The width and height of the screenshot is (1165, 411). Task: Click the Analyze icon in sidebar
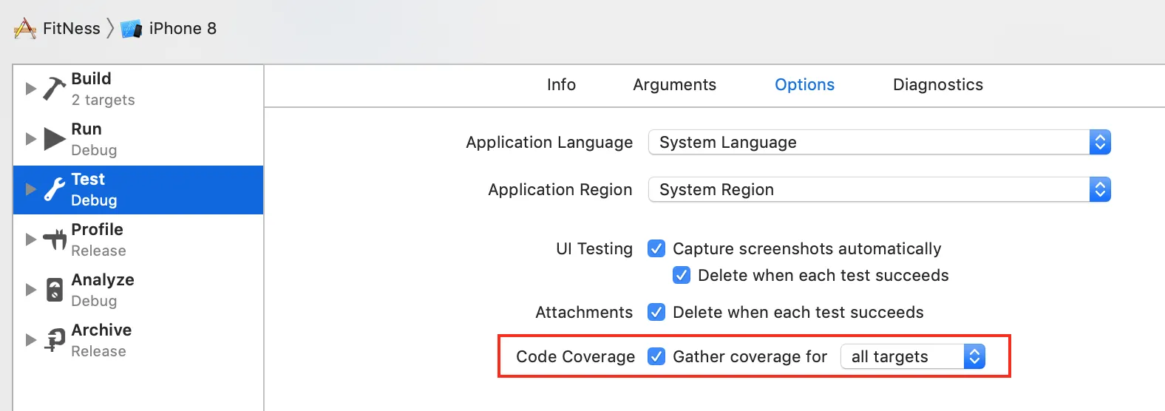54,290
